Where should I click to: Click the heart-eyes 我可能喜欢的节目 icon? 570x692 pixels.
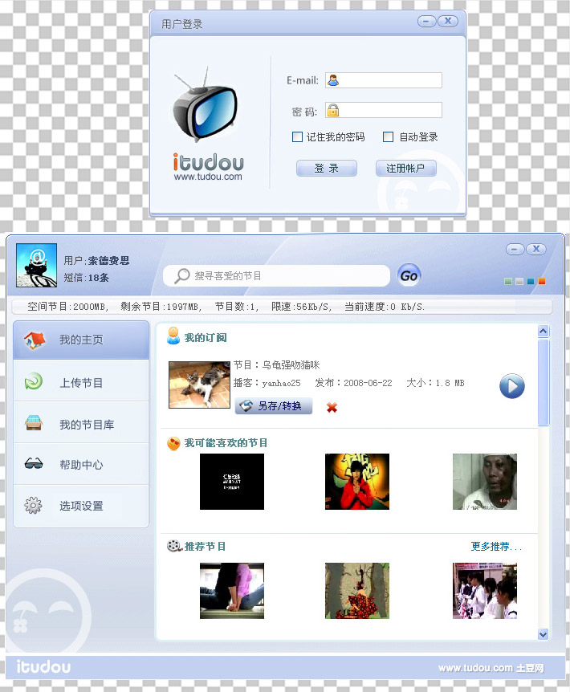173,443
